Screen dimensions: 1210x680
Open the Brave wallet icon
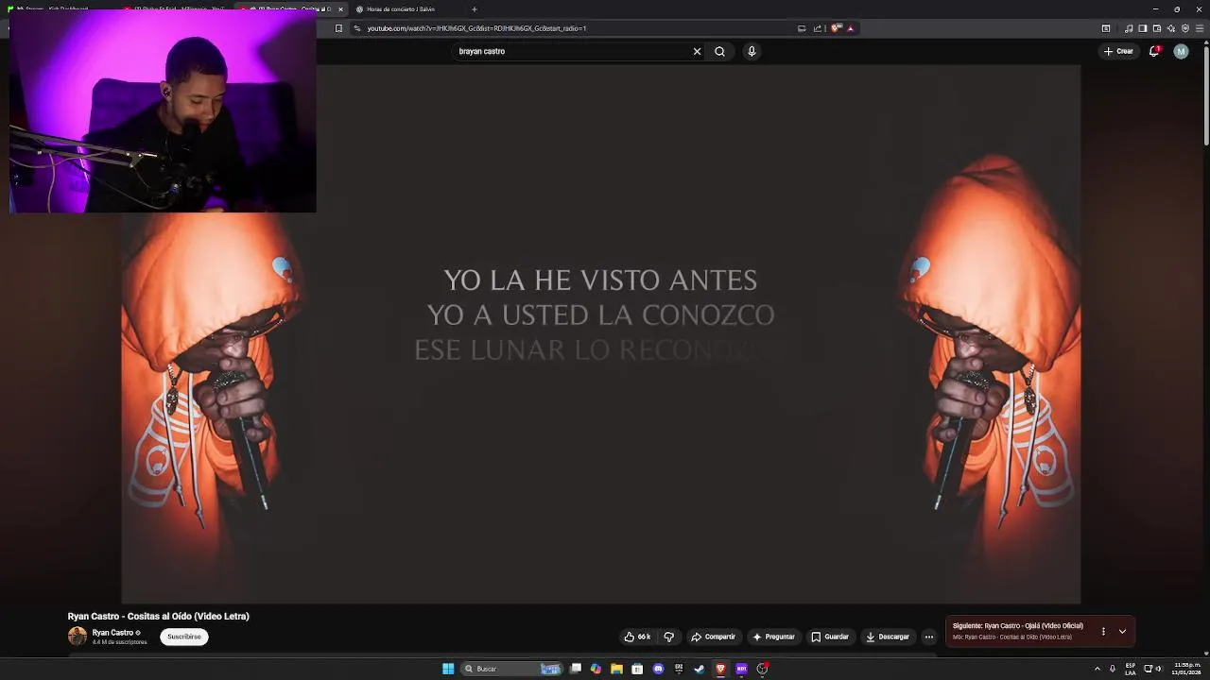[x=1157, y=28]
